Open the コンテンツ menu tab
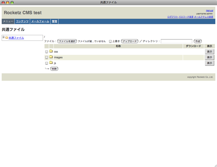217x167 pixels. 22,21
